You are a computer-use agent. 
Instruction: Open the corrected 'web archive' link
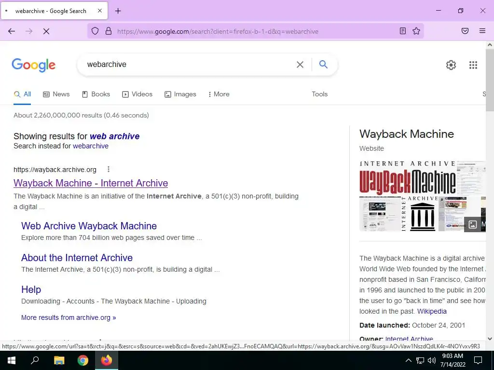115,136
